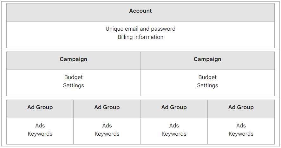The width and height of the screenshot is (281, 148).
Task: Select the left Campaign header
Action: pyautogui.click(x=73, y=59)
